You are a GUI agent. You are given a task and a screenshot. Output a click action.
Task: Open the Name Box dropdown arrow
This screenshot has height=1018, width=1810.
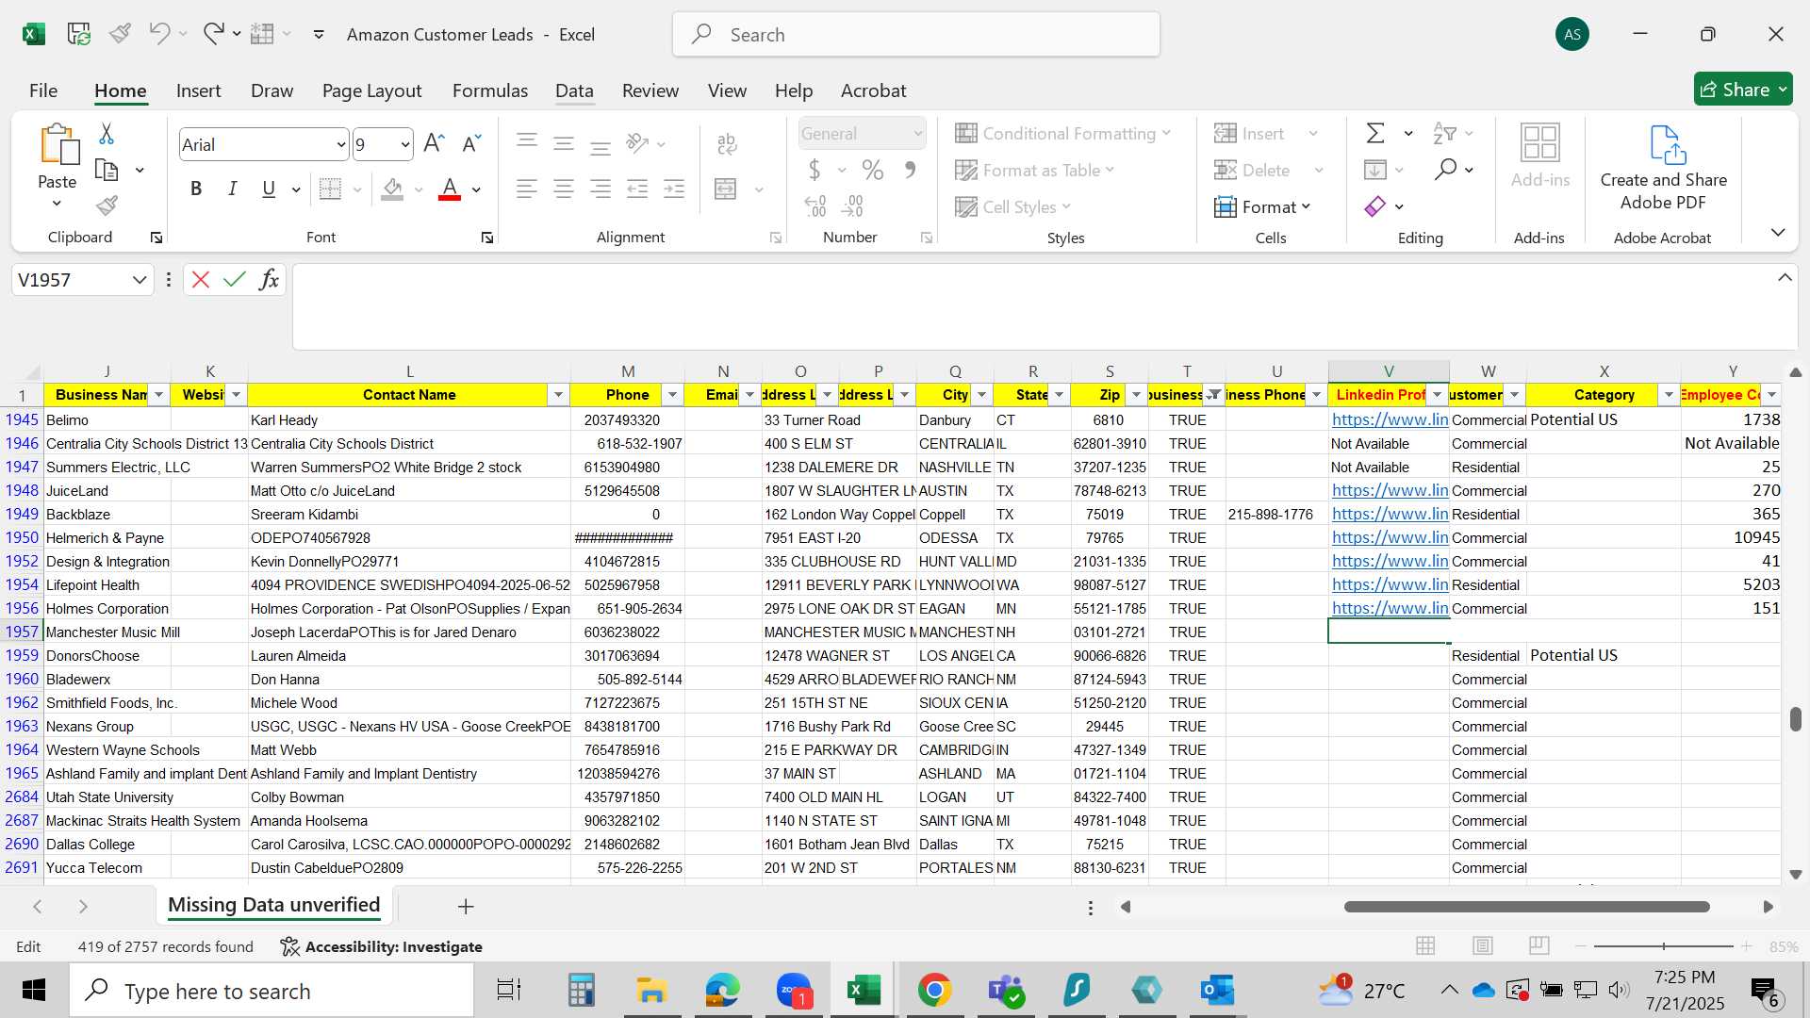coord(140,280)
